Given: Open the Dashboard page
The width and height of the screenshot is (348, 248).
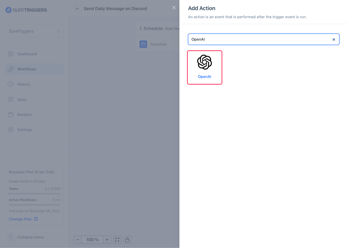Looking at the screenshot, I should pos(27,54).
